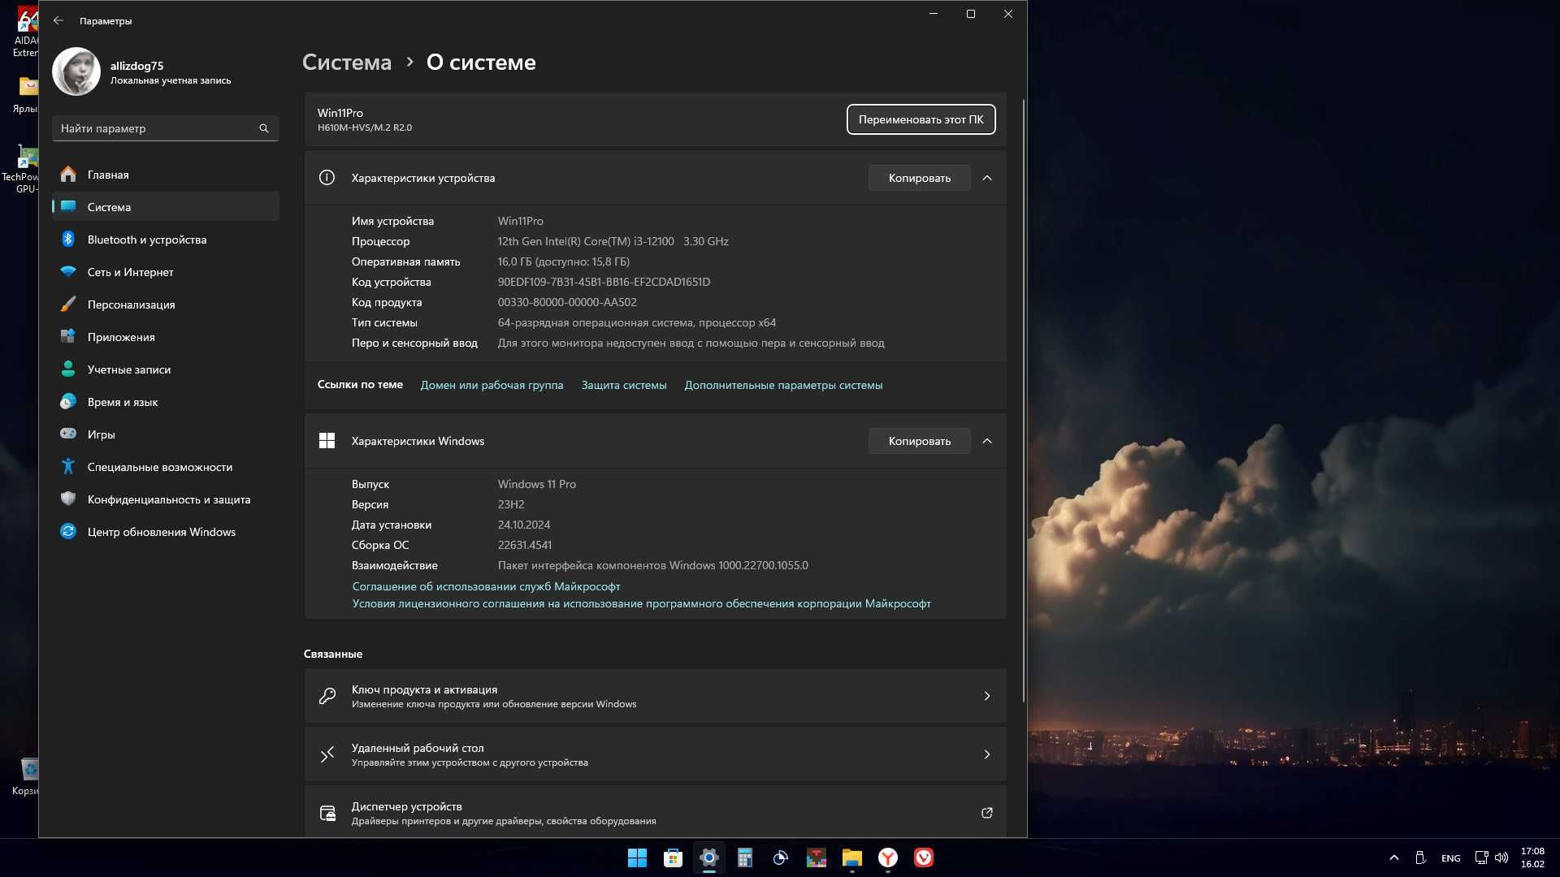The height and width of the screenshot is (877, 1560).
Task: Click Центр обновления Windows update icon
Action: (68, 531)
